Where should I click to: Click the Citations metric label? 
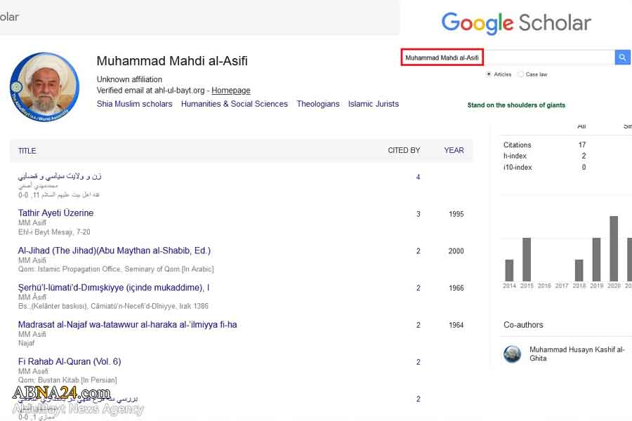pyautogui.click(x=517, y=145)
